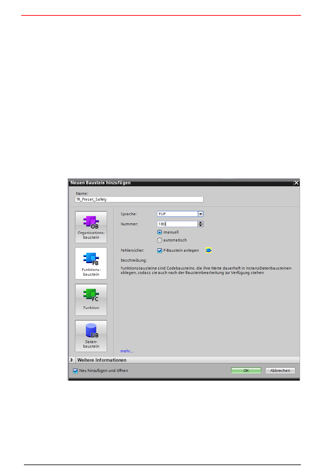Select the automatisch numbering option
This screenshot has height=475, width=325.
159,240
